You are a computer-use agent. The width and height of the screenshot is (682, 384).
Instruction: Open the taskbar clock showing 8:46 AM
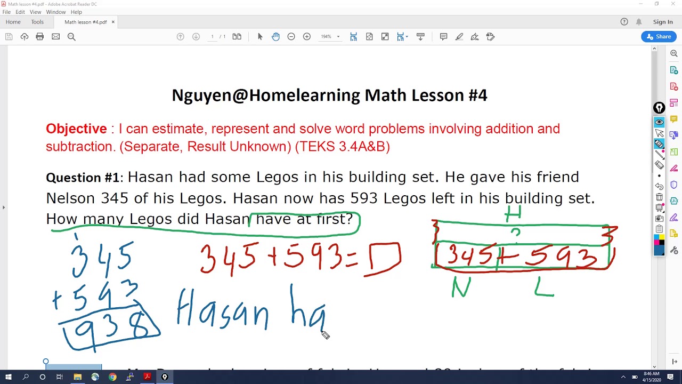coord(651,377)
